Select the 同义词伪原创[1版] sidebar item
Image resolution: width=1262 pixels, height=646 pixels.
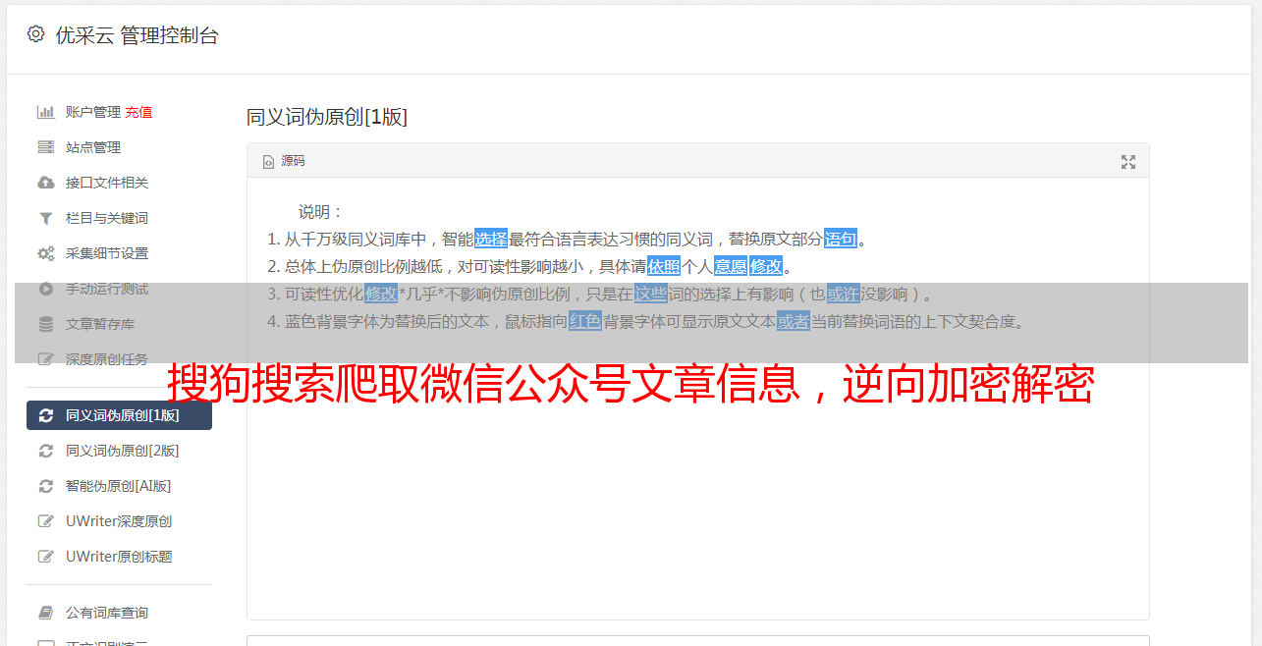[x=119, y=415]
